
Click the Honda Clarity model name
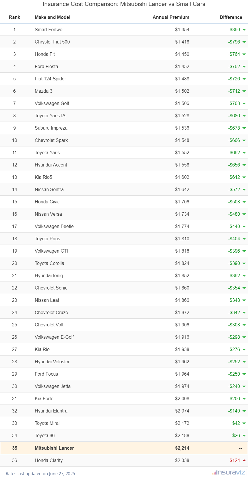(x=49, y=460)
